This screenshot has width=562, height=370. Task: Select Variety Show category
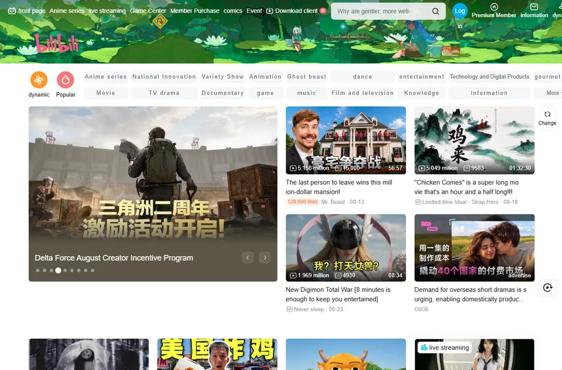click(x=222, y=76)
